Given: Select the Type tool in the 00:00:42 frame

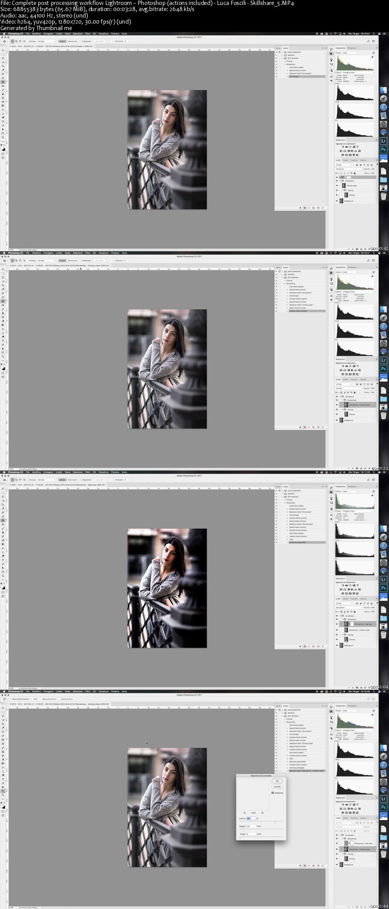Looking at the screenshot, I should point(3,121).
